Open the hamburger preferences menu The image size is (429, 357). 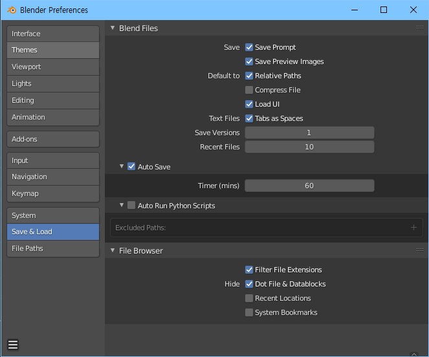click(13, 345)
